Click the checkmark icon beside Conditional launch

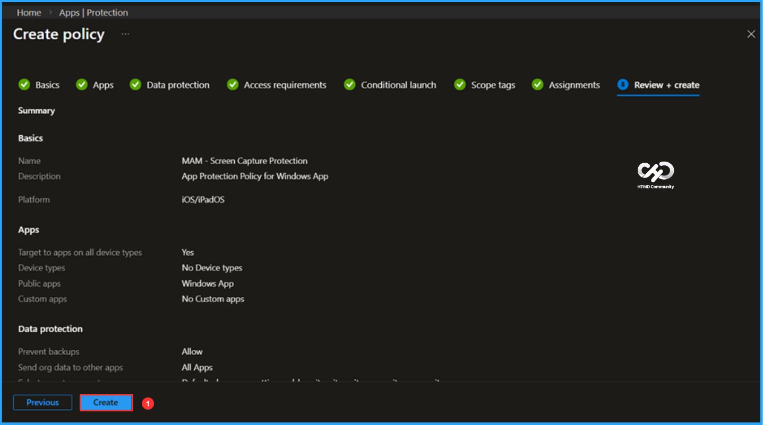coord(349,85)
